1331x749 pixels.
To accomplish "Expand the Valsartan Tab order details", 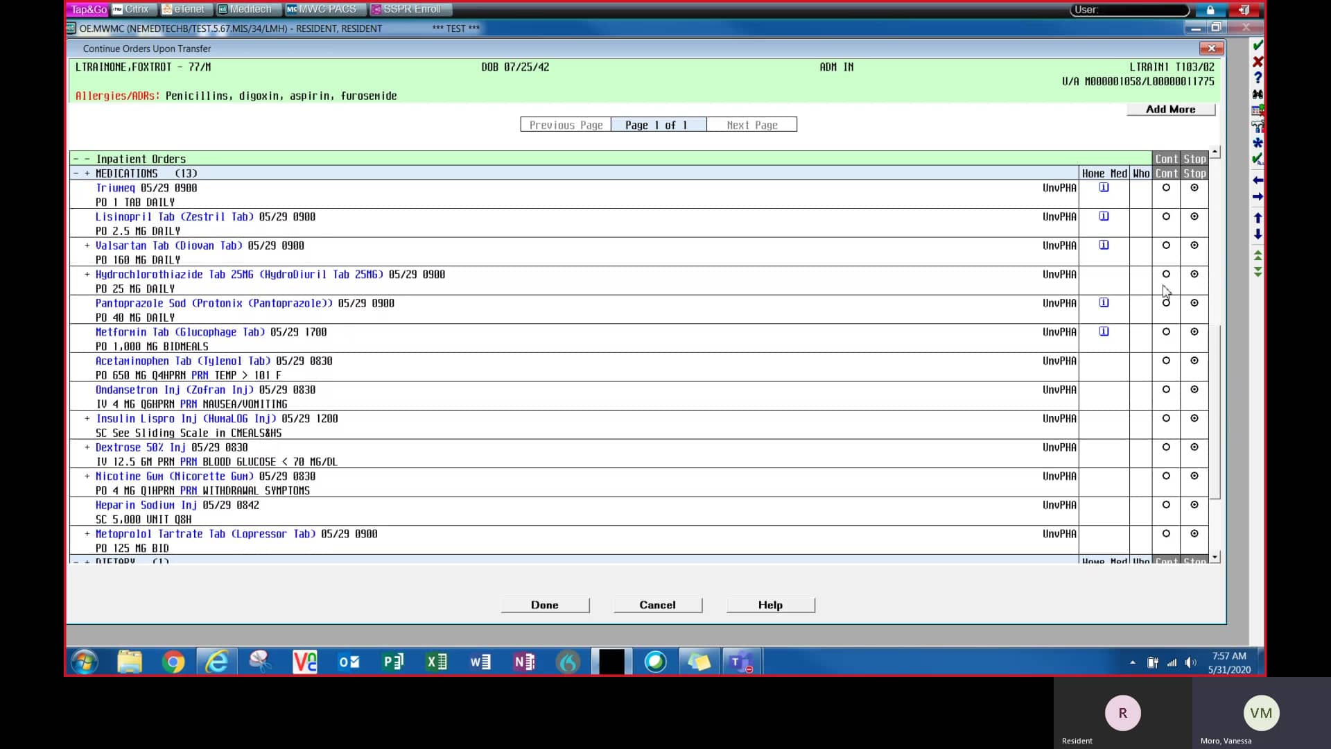I will [x=86, y=246].
